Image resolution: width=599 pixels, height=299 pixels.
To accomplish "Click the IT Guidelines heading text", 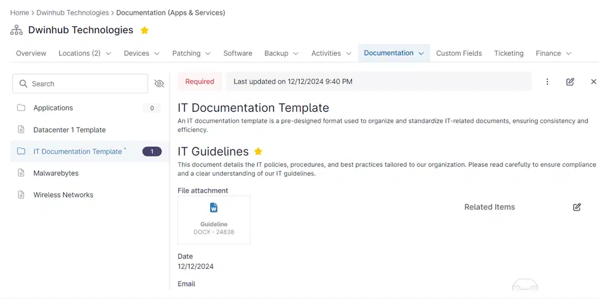I will (x=213, y=151).
